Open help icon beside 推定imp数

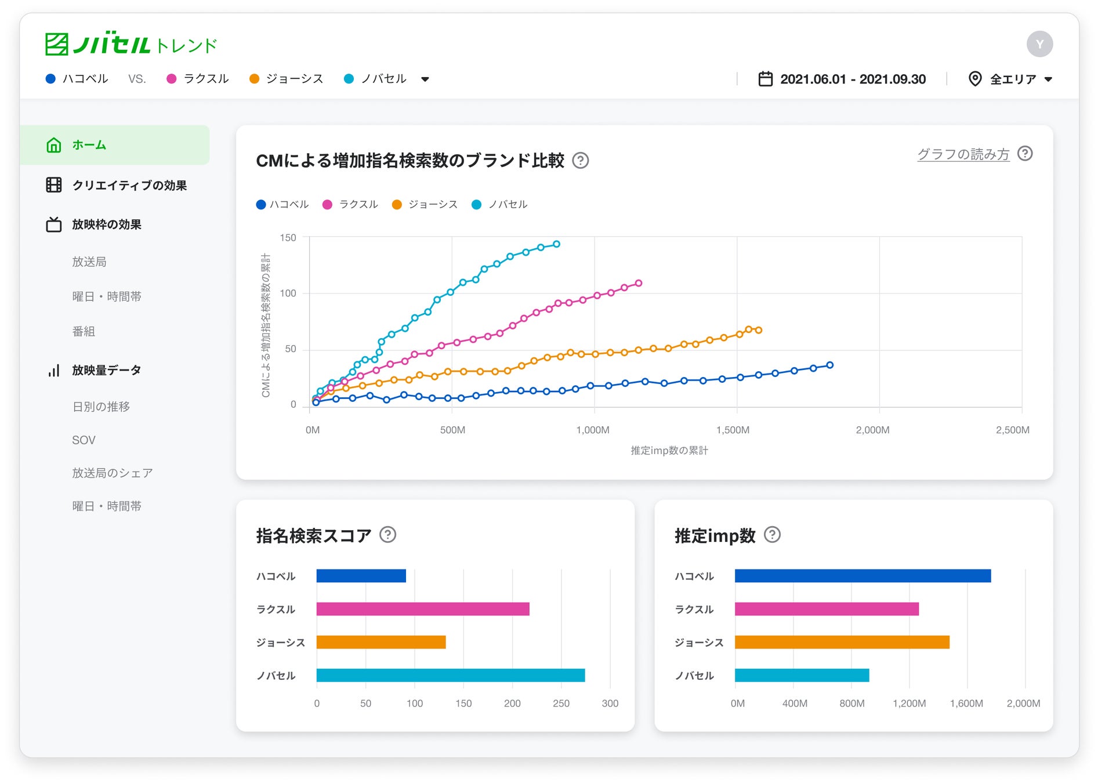[772, 535]
